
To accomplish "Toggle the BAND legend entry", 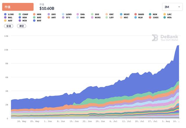I will click(139, 14).
